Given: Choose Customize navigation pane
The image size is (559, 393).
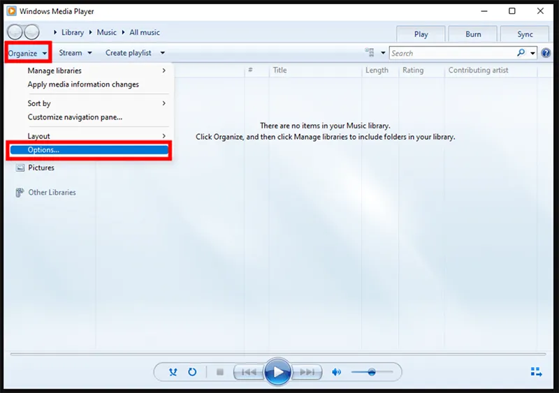Looking at the screenshot, I should click(91, 117).
